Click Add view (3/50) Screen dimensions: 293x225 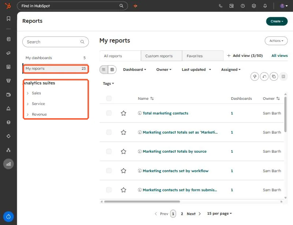(245, 56)
